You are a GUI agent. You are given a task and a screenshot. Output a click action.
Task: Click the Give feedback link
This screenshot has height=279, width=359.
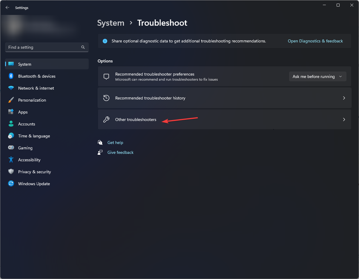(120, 152)
